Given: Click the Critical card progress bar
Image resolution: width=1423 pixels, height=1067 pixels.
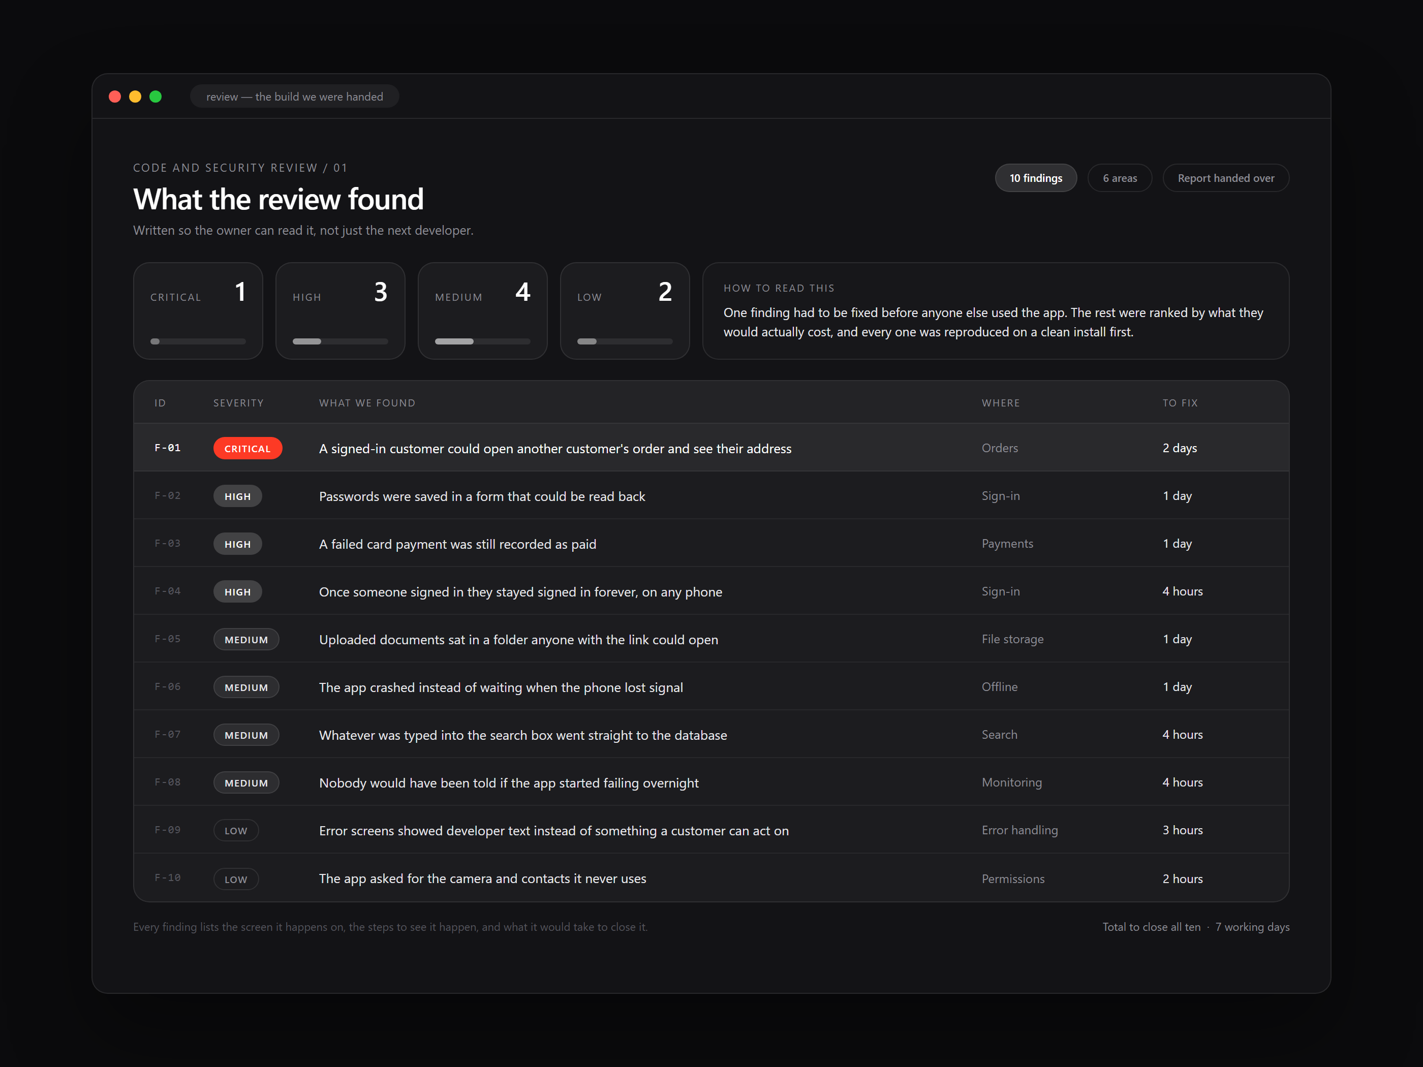Looking at the screenshot, I should click(198, 341).
